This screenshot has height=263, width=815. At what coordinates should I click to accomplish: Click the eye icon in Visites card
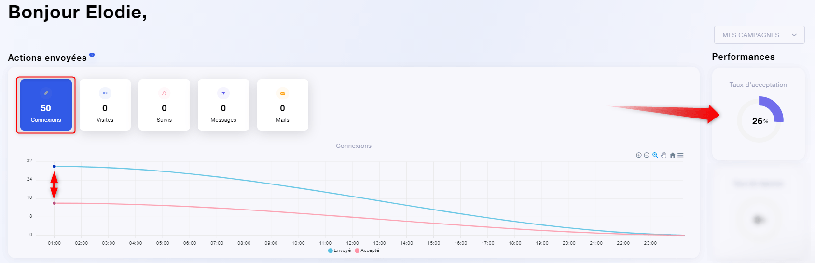click(105, 93)
